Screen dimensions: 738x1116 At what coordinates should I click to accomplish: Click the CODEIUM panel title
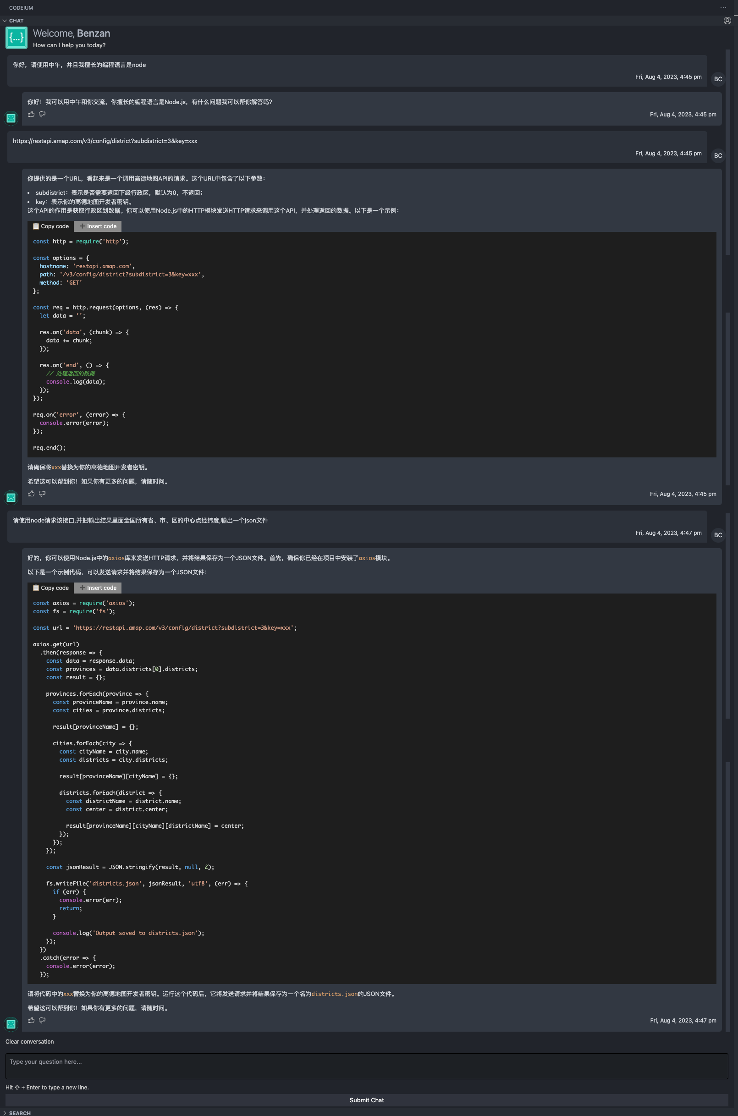[21, 8]
